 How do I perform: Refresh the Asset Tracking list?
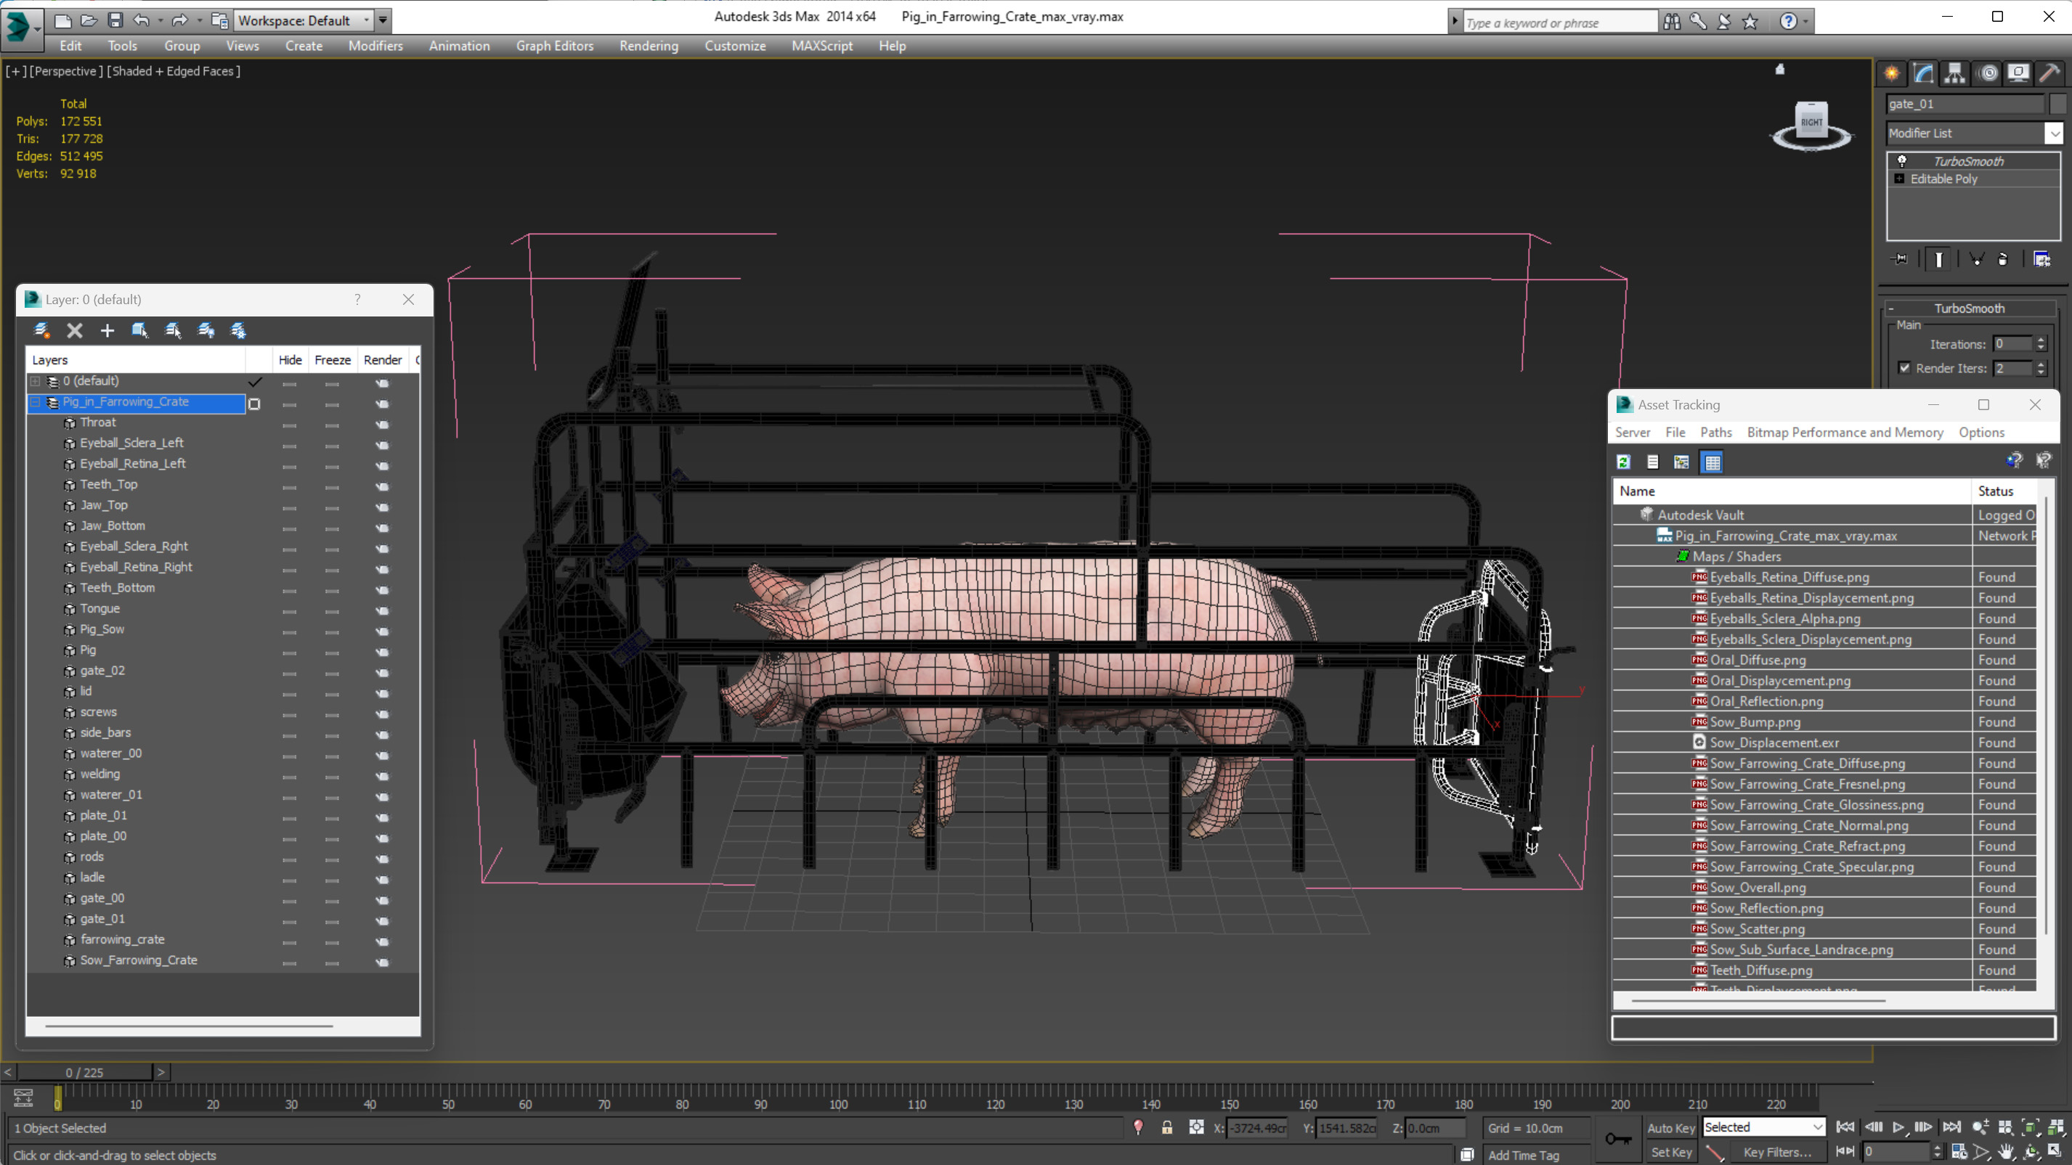[1623, 462]
